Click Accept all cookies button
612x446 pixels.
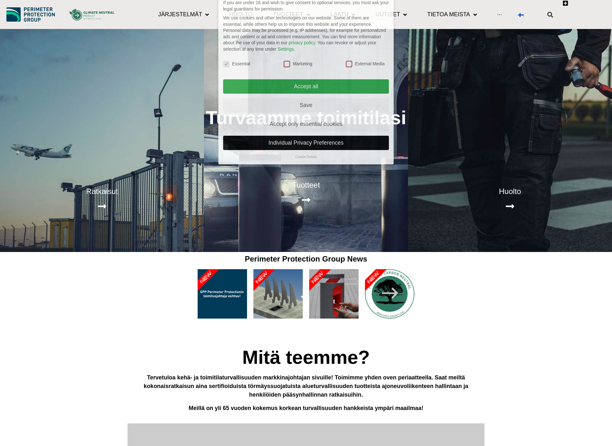[x=306, y=86]
